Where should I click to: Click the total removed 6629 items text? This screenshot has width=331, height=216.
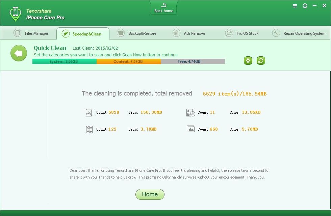tap(234, 94)
